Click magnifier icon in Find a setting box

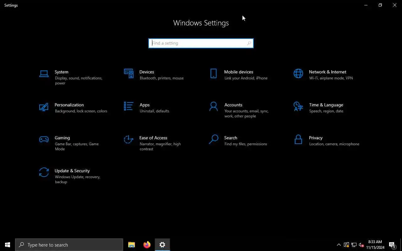pos(249,43)
